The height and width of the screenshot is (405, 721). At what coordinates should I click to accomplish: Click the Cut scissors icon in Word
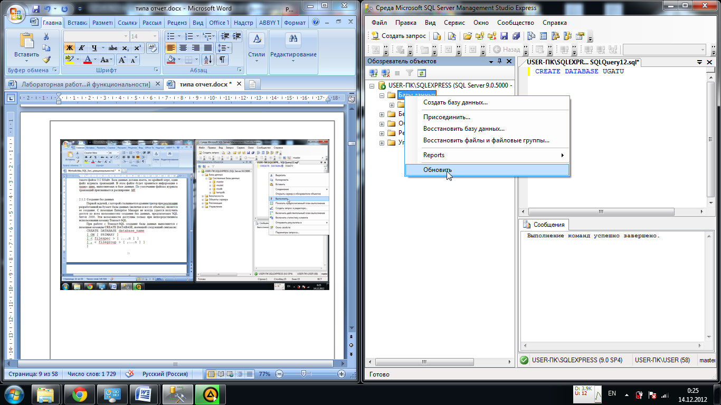pos(46,36)
